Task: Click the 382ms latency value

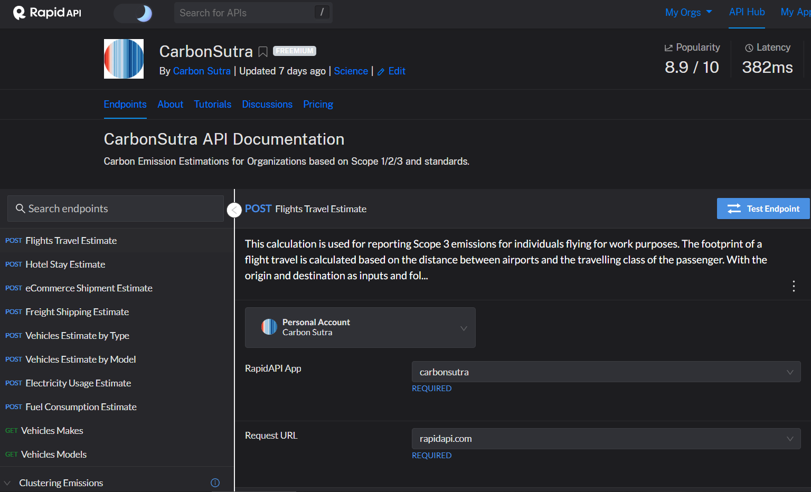Action: (767, 68)
